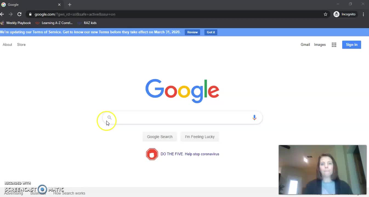Open the Store link

click(21, 45)
